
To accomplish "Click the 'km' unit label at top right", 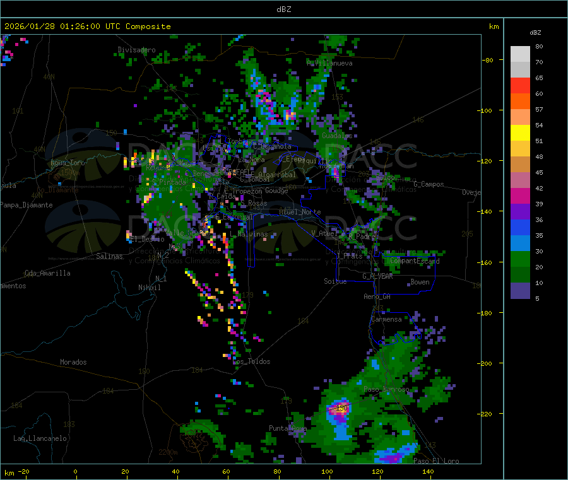I will coord(494,26).
